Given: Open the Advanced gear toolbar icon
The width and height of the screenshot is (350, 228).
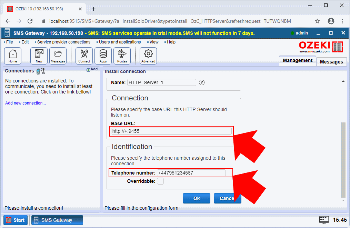Looking at the screenshot, I should point(148,56).
